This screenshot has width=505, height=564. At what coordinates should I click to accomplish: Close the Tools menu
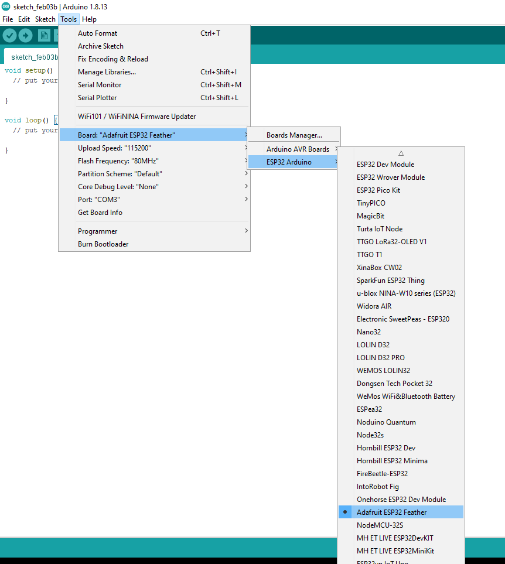coord(69,19)
